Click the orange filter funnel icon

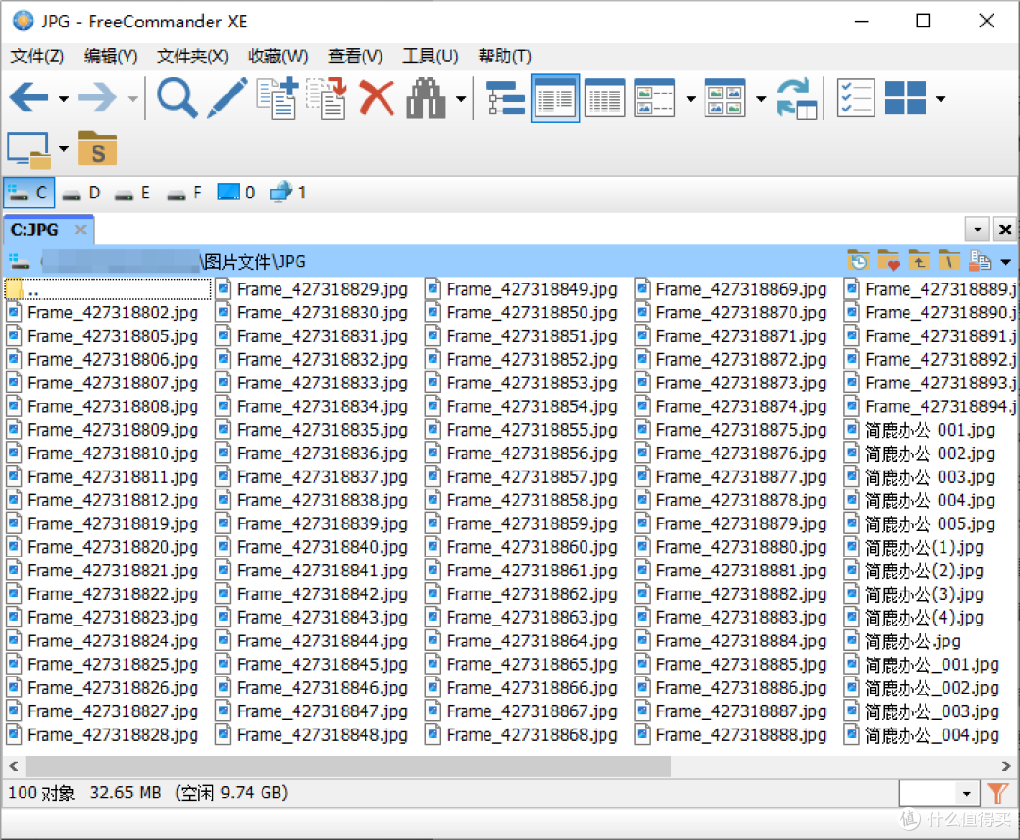pos(997,793)
